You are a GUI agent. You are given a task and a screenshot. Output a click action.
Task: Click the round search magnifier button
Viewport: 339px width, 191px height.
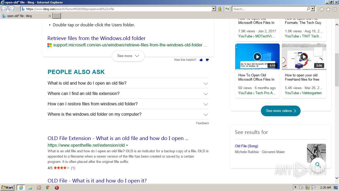(x=318, y=165)
